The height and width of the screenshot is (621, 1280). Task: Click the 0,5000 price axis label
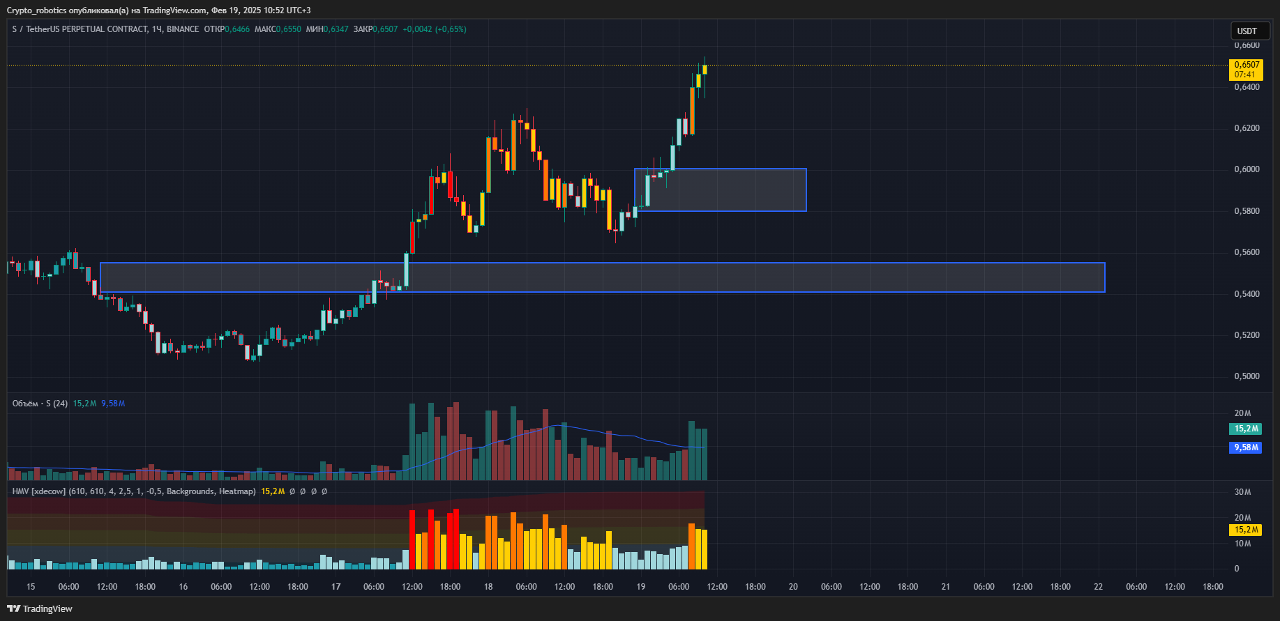pyautogui.click(x=1247, y=376)
